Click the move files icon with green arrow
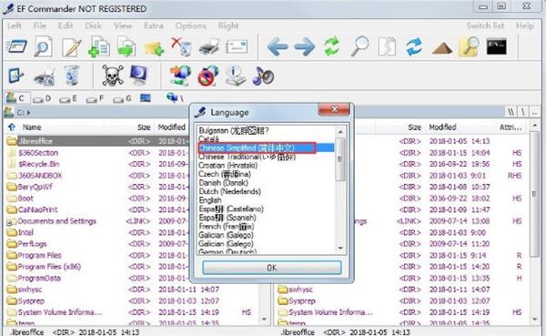The image size is (546, 336). 126,46
